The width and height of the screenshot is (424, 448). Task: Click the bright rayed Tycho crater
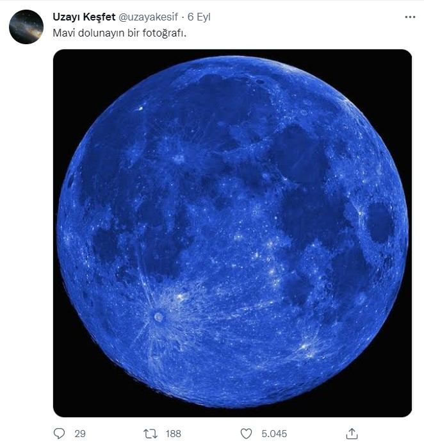(x=158, y=317)
